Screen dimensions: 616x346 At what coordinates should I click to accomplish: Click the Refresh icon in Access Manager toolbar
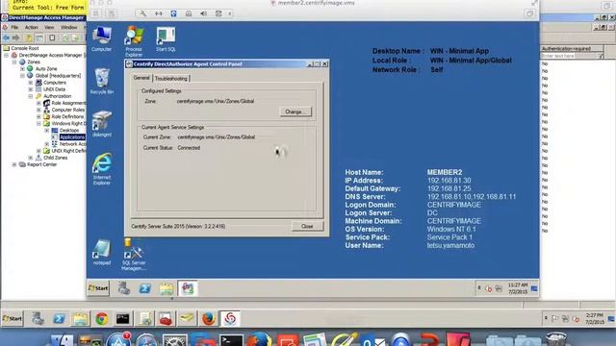point(65,38)
